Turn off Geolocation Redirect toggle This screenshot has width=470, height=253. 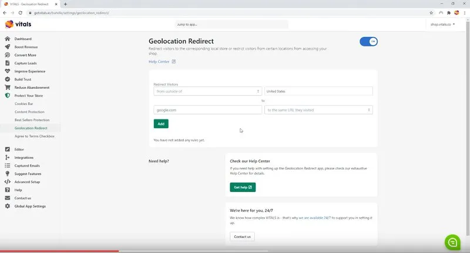[x=369, y=41]
